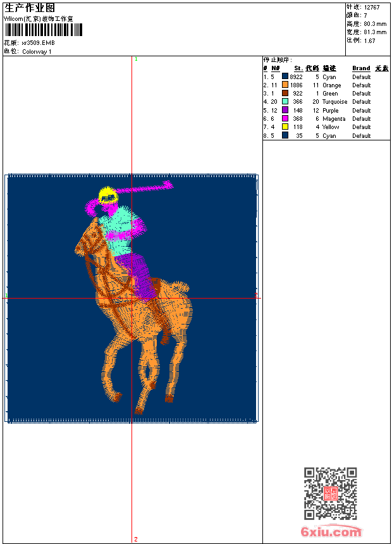Click the QR code above 6xiu.com
This screenshot has height=544, width=392.
[331, 493]
